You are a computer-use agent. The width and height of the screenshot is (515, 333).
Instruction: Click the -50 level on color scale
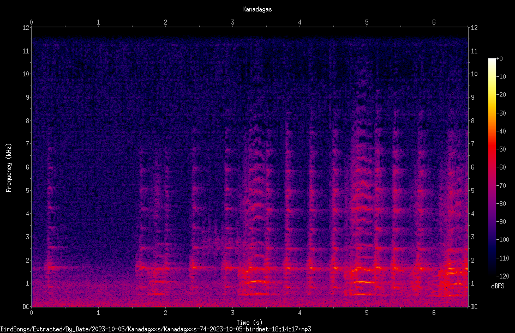click(x=501, y=149)
